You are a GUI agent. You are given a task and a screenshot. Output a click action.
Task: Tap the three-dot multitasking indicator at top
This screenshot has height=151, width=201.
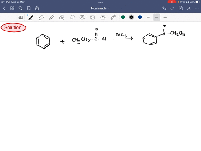tap(100, 2)
